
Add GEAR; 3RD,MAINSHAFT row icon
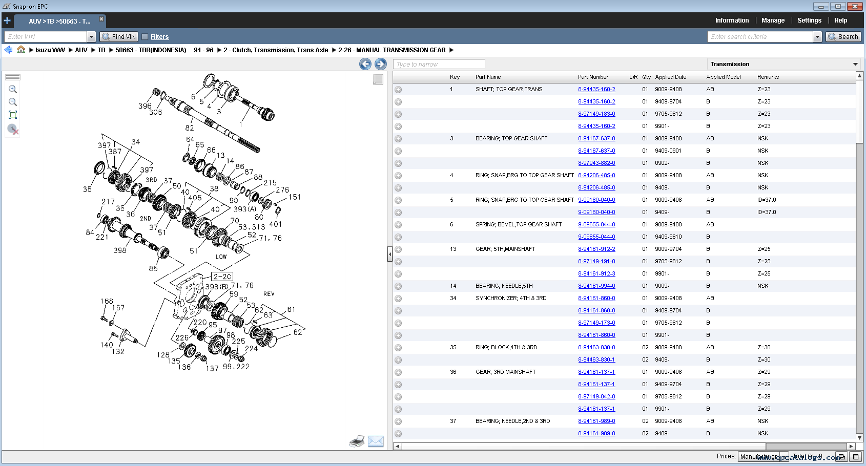[x=398, y=372]
